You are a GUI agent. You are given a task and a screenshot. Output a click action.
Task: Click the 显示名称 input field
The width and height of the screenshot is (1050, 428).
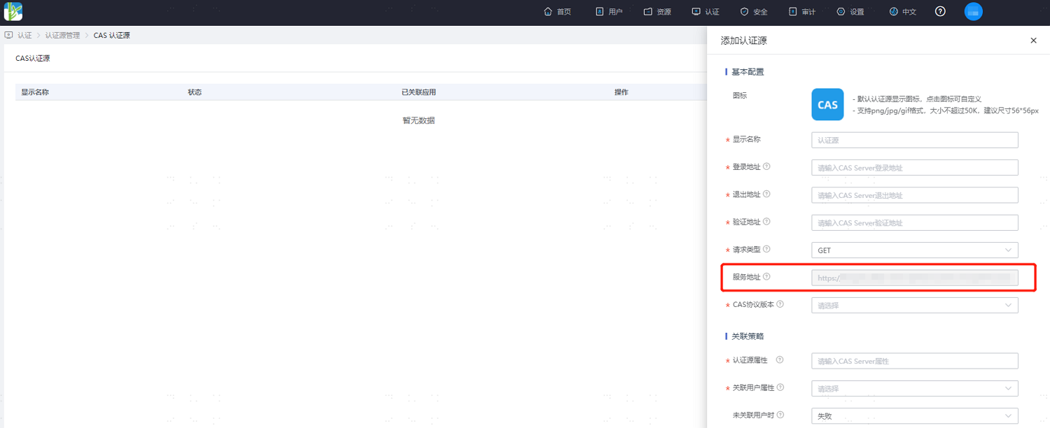[914, 140]
